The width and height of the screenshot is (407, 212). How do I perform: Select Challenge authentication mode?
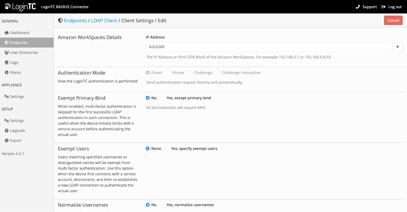[190, 73]
